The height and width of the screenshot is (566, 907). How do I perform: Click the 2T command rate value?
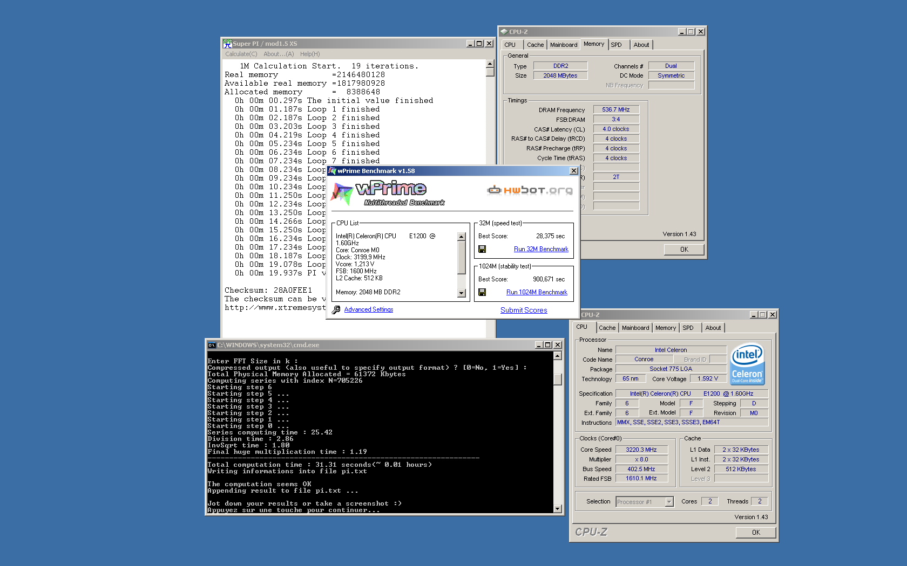pyautogui.click(x=616, y=177)
